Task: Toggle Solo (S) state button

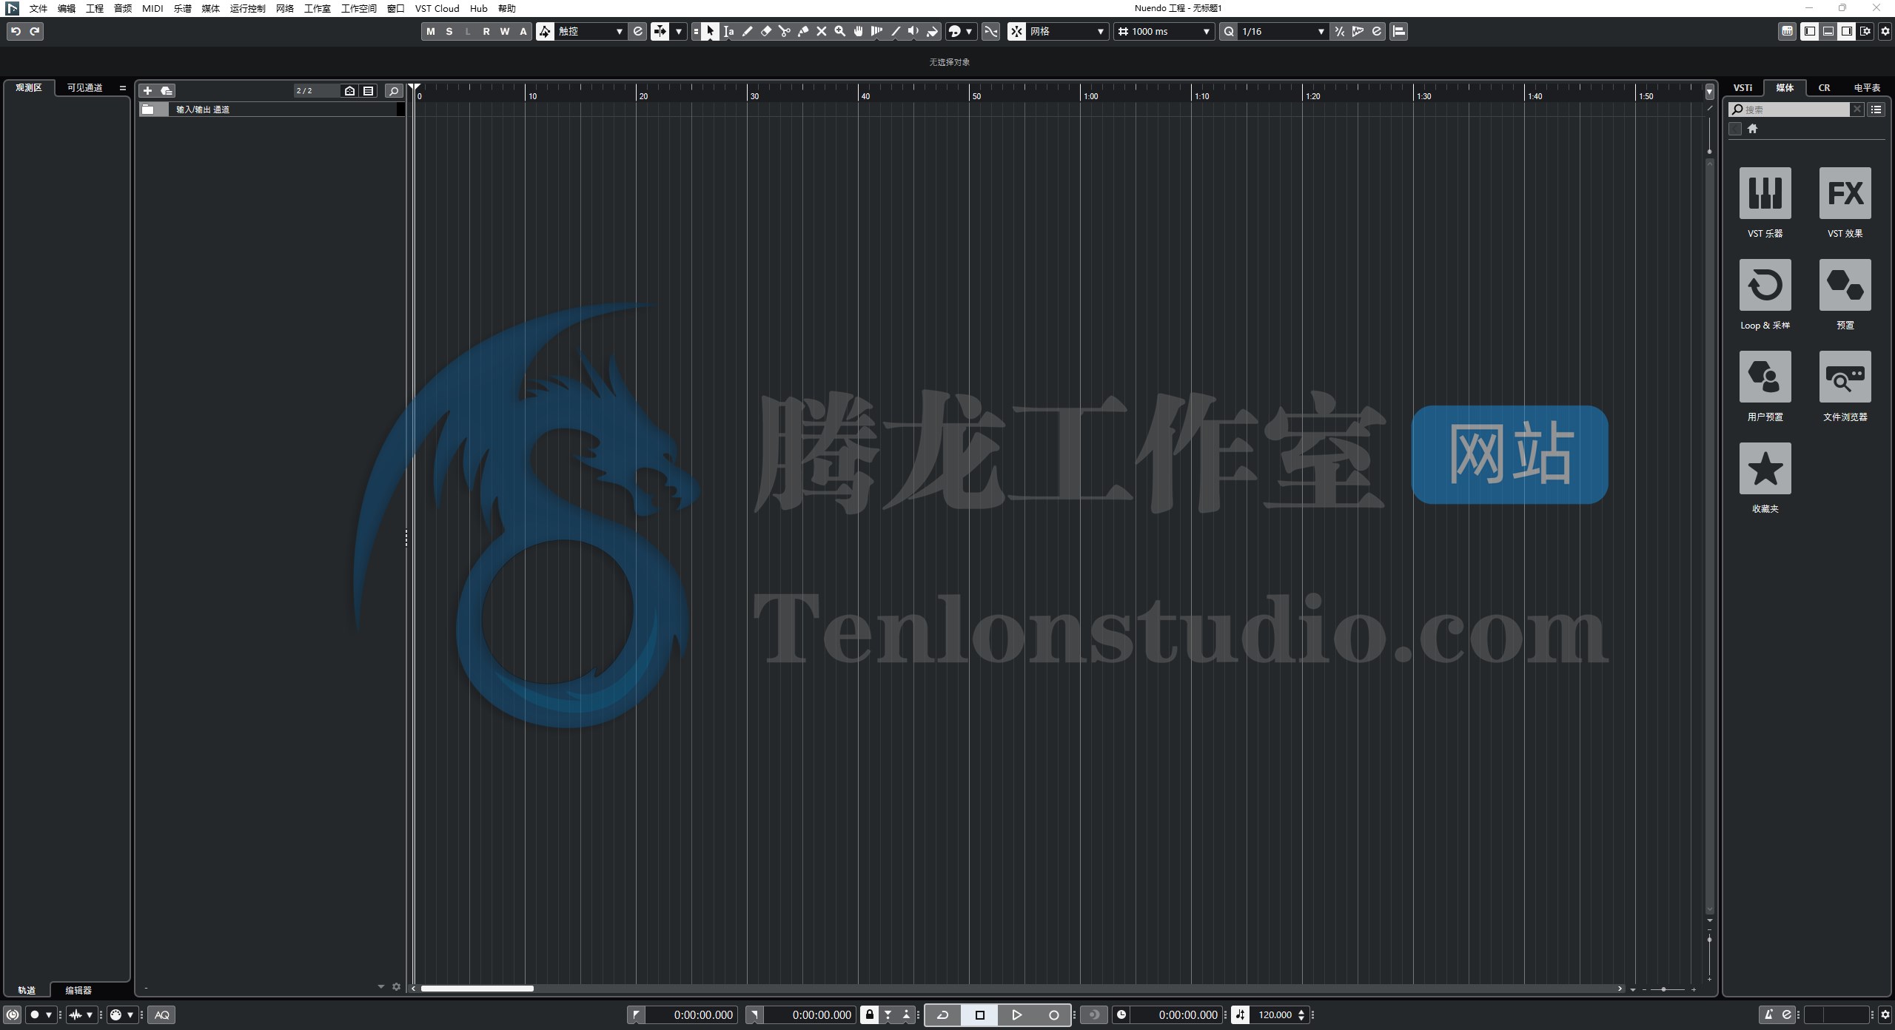Action: tap(449, 31)
